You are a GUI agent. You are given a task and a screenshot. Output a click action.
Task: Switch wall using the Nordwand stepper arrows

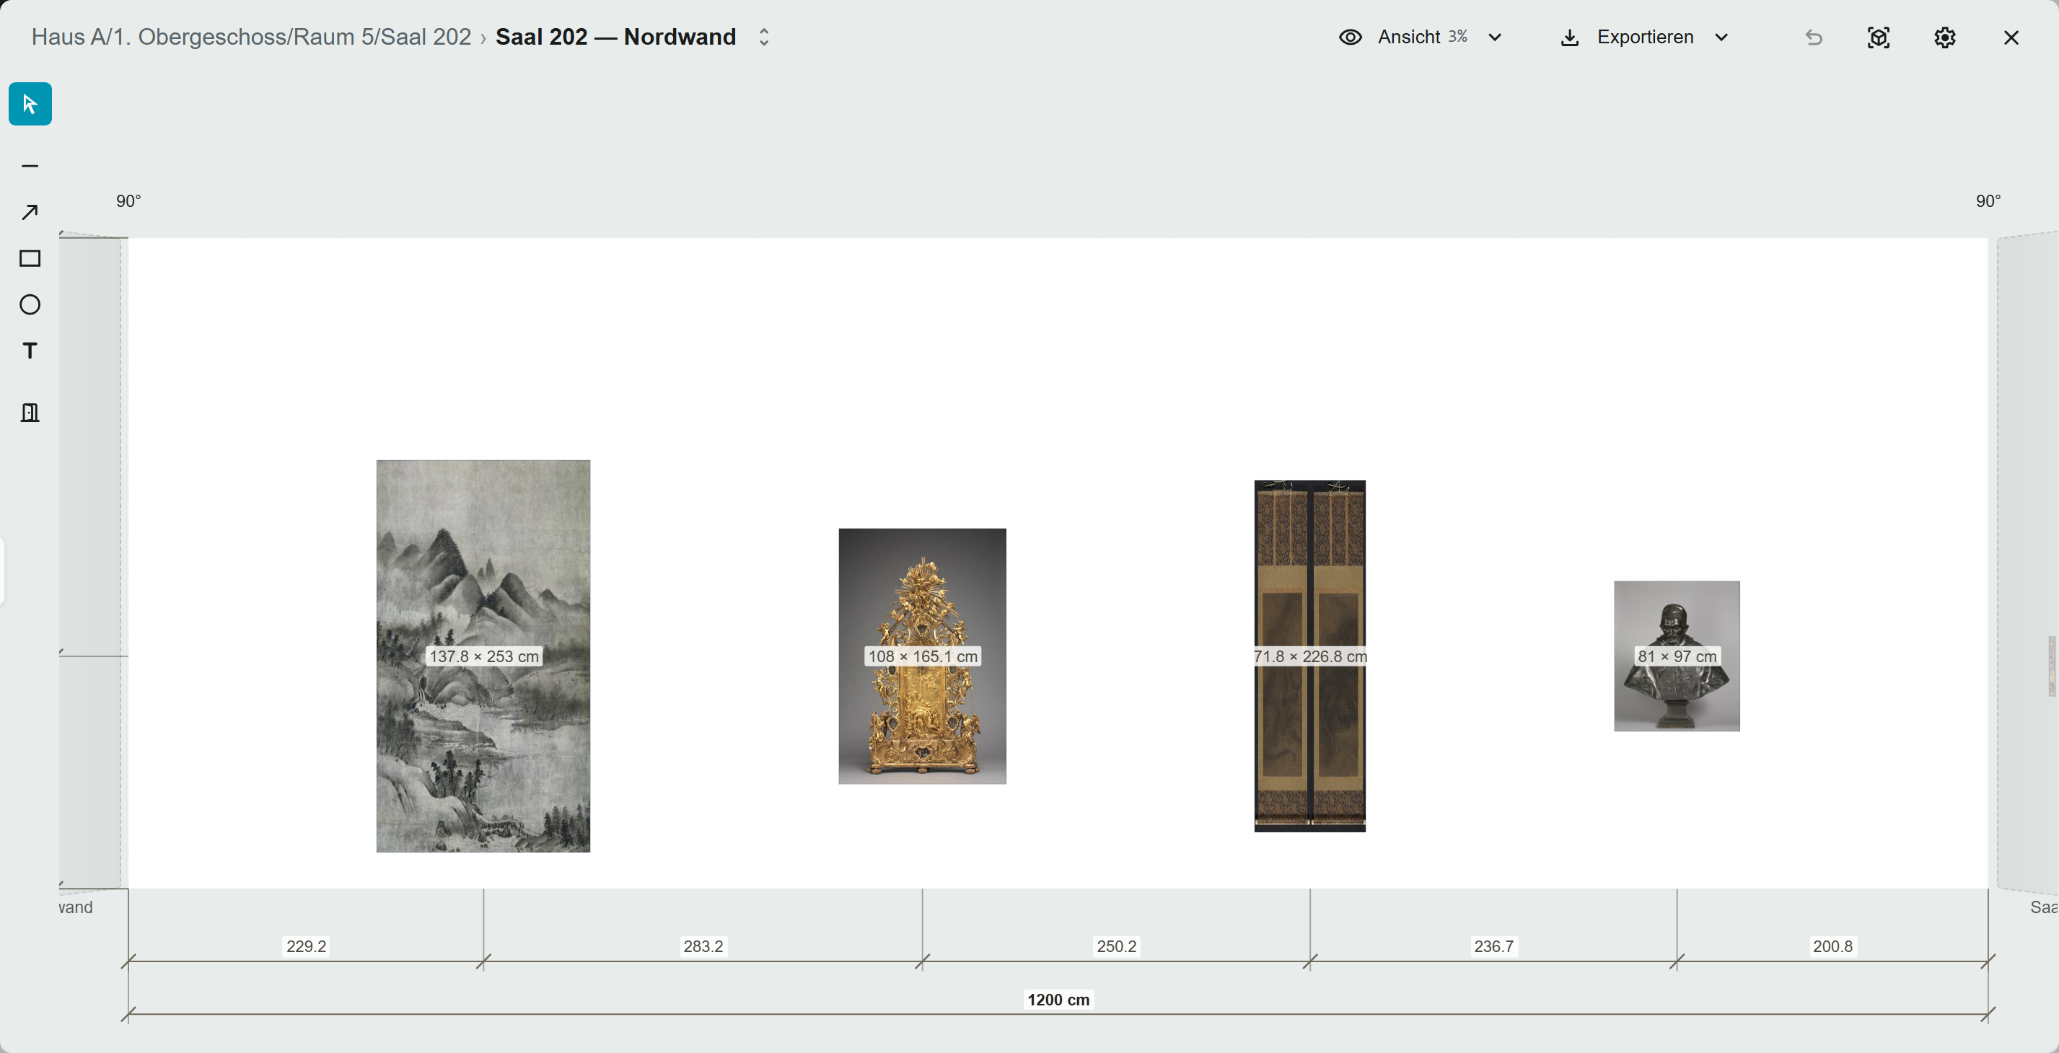[x=764, y=38]
